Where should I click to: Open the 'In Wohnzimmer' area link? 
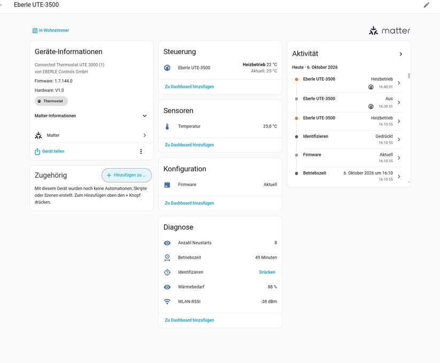(51, 31)
